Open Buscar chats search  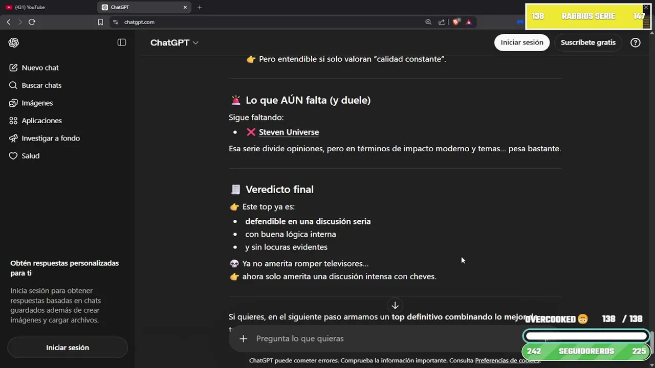41,85
